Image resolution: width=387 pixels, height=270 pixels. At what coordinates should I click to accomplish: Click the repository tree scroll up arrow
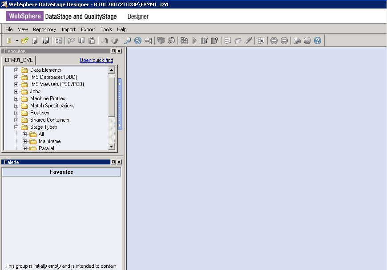[112, 70]
